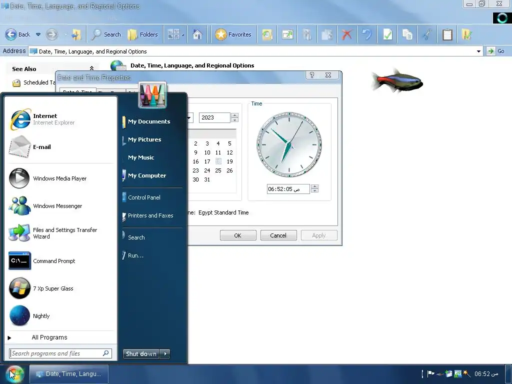
Task: Click the greyed Apply button
Action: tap(318, 235)
